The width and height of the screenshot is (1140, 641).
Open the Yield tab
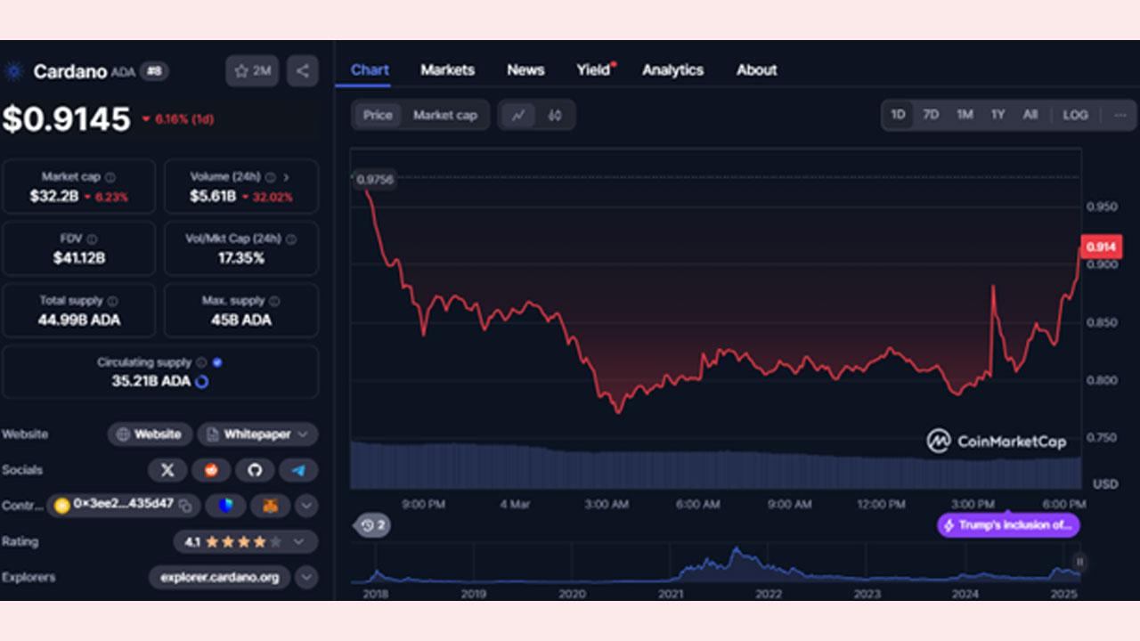pyautogui.click(x=594, y=69)
